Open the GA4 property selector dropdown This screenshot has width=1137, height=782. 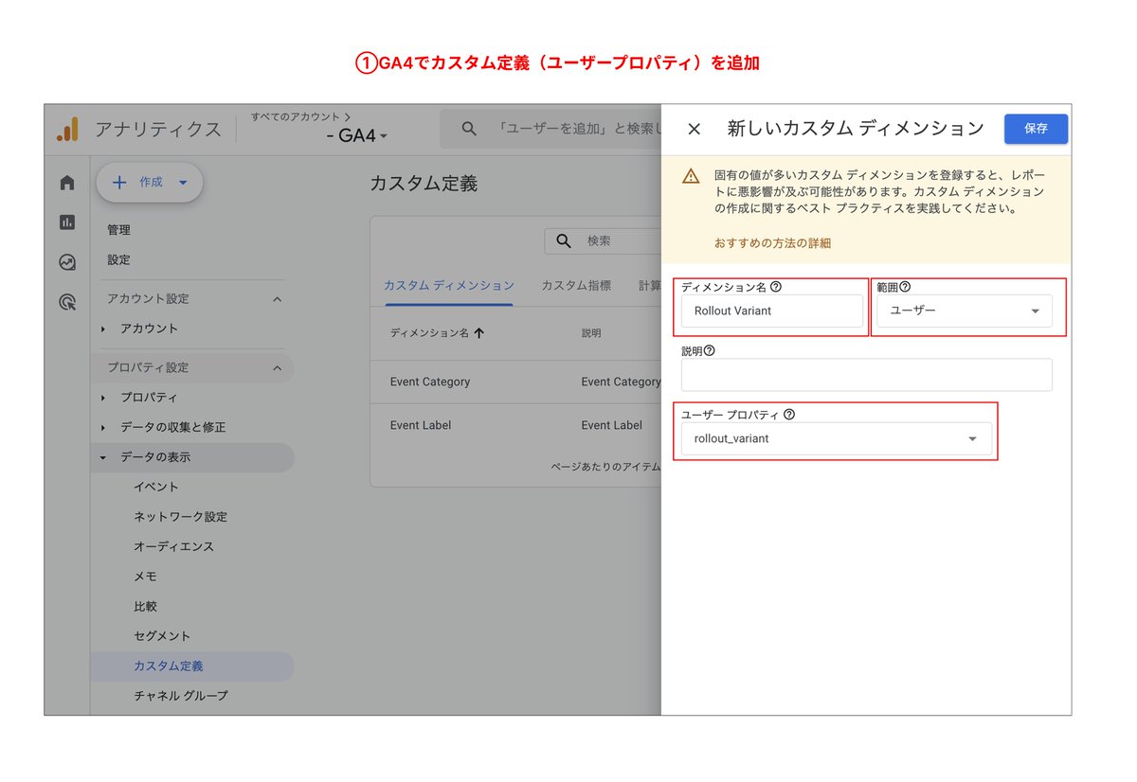[x=356, y=136]
